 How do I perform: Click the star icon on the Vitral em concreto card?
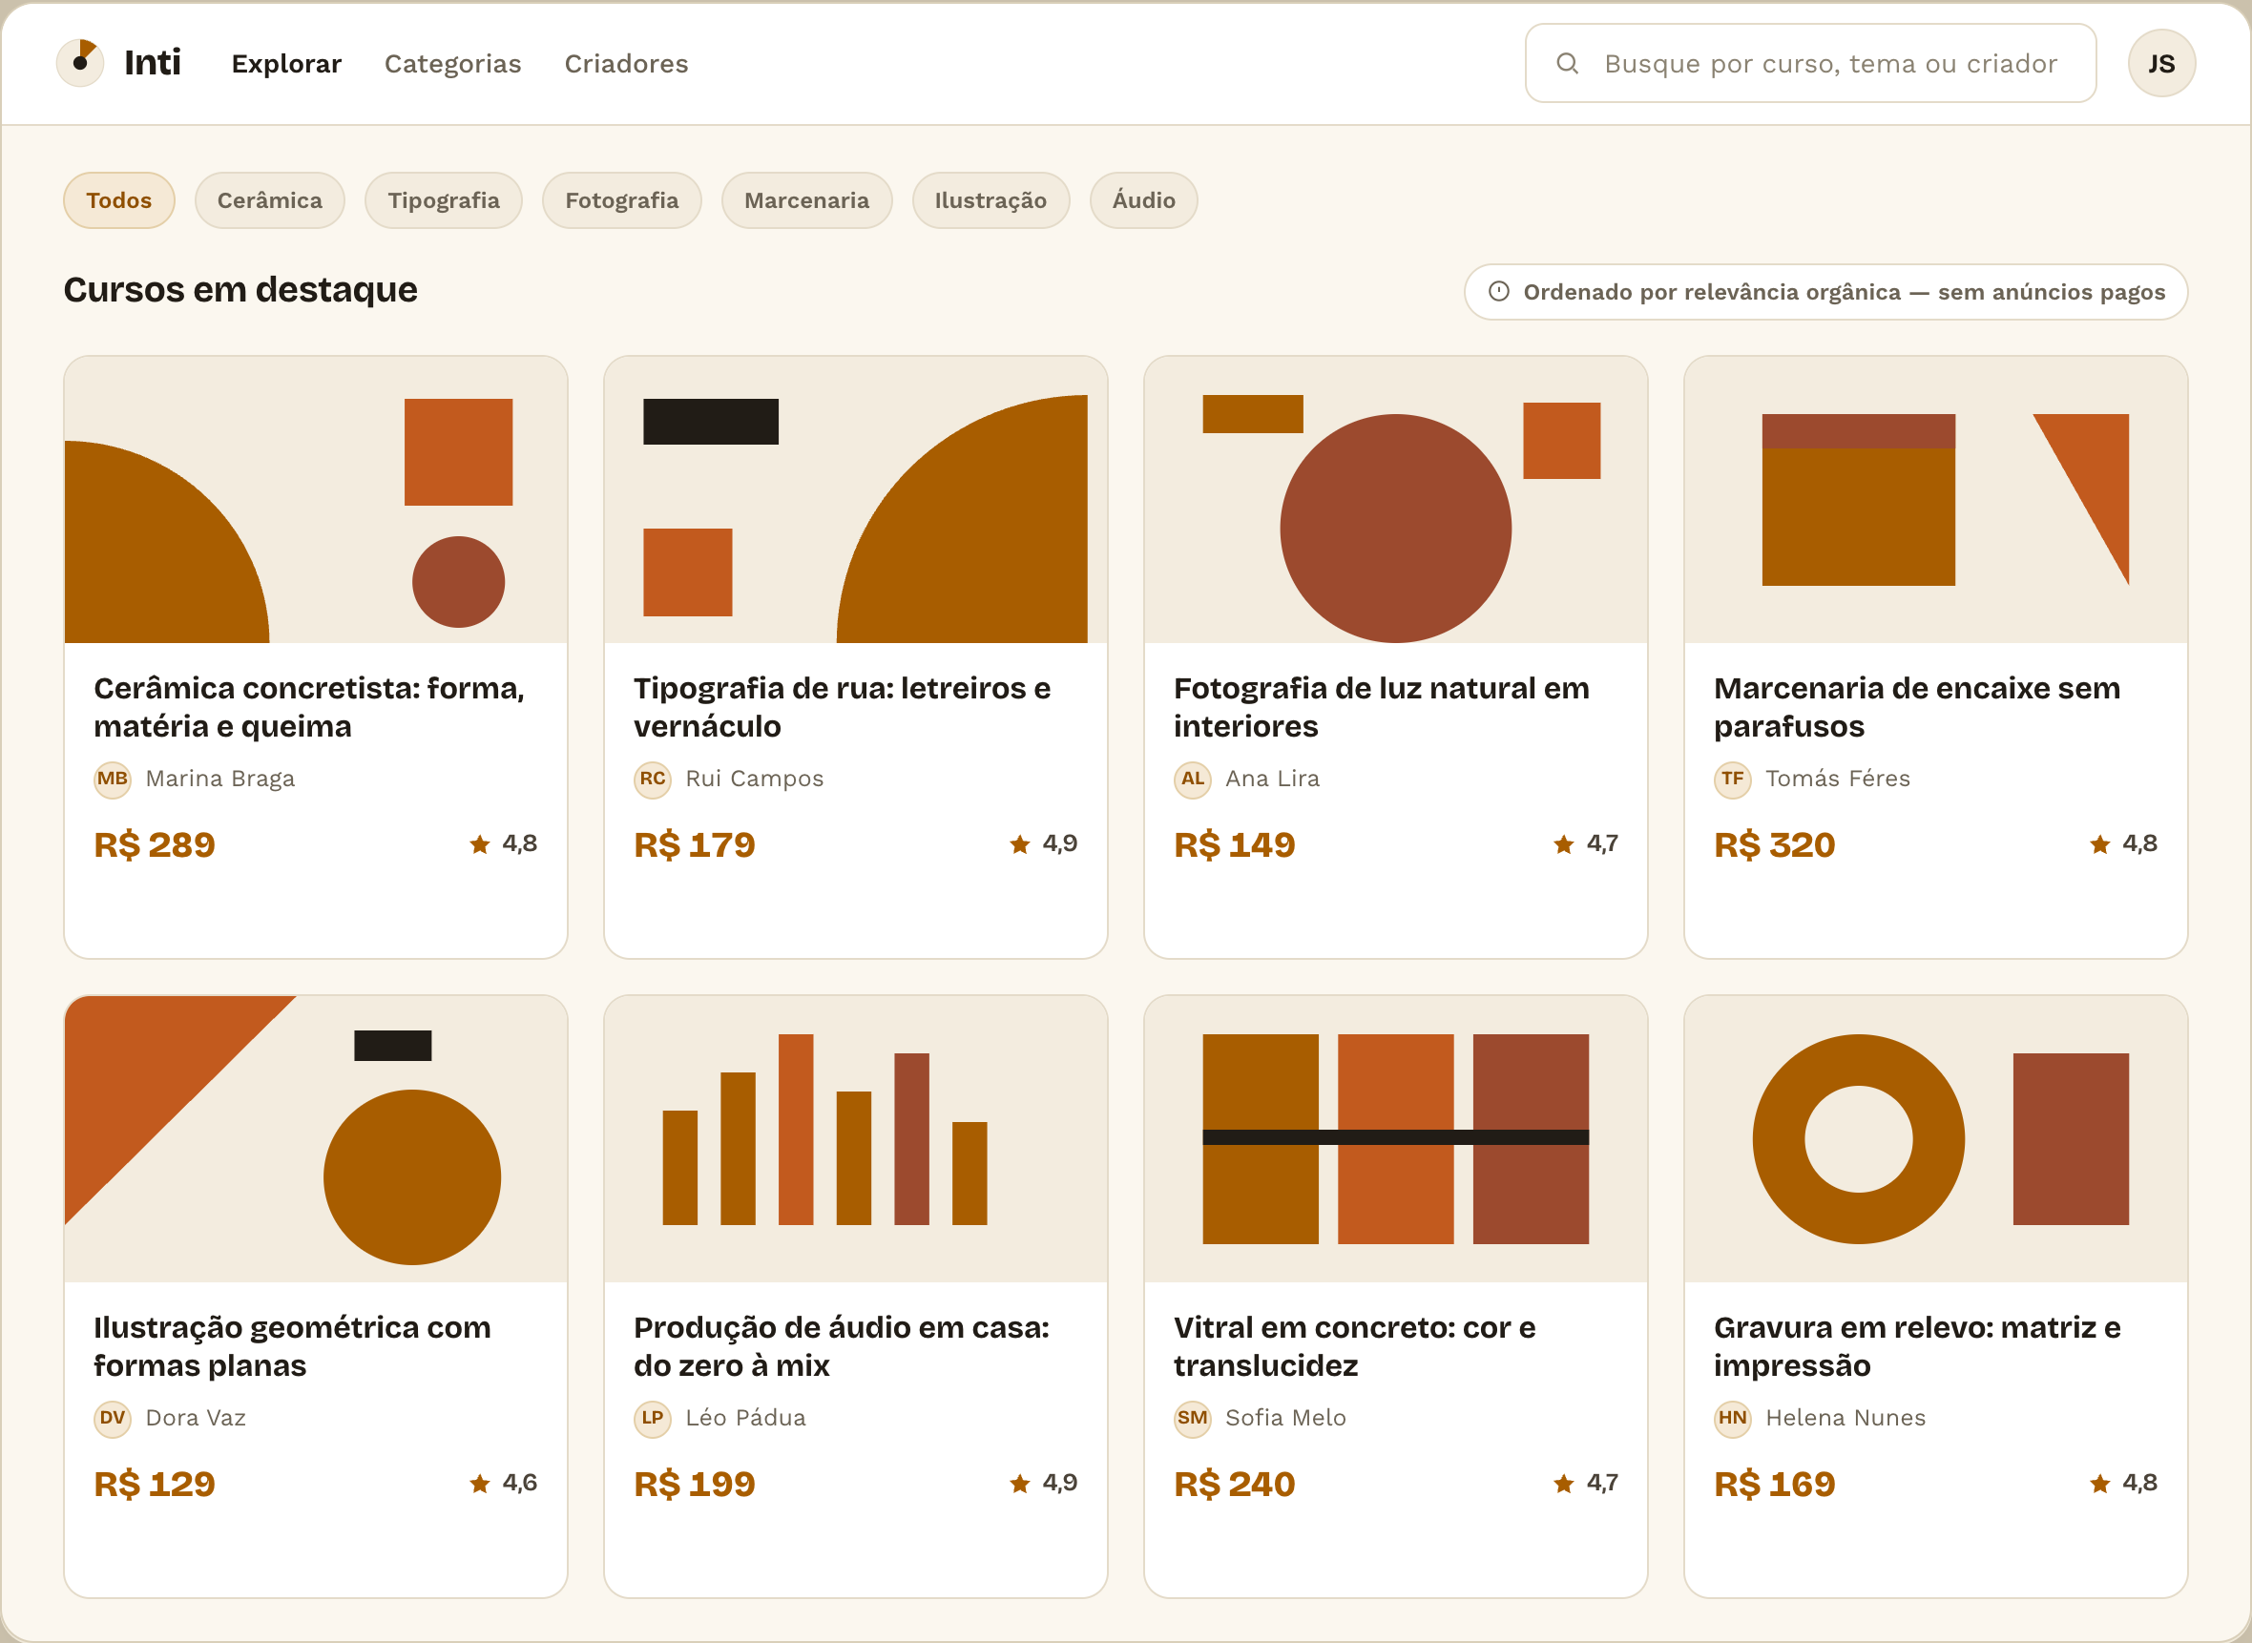point(1564,1484)
